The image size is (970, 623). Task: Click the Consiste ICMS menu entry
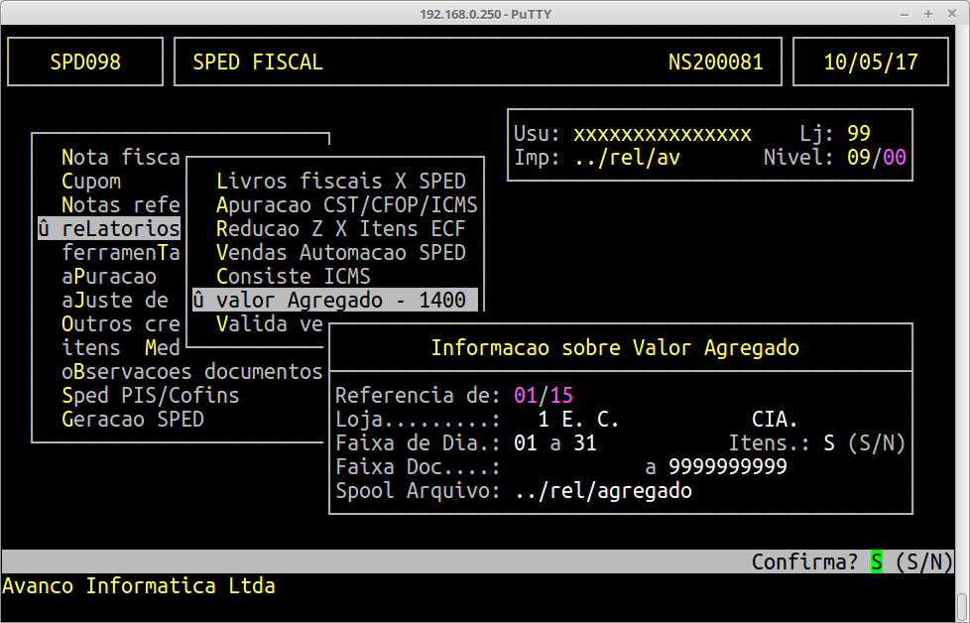pyautogui.click(x=293, y=277)
